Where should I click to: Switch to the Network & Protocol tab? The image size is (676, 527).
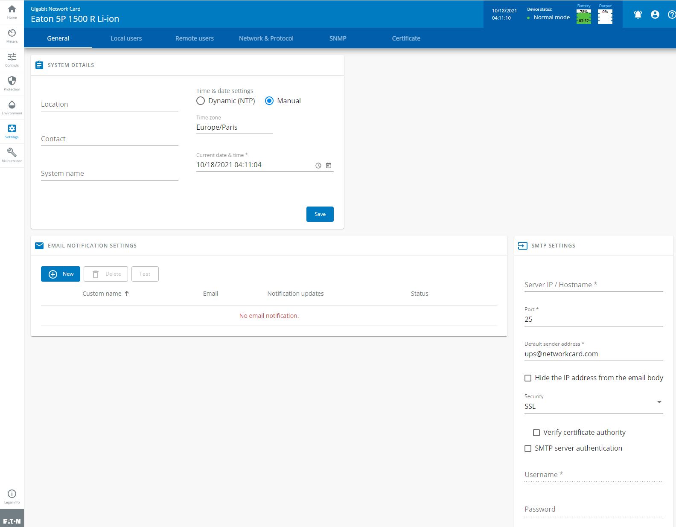click(x=266, y=38)
